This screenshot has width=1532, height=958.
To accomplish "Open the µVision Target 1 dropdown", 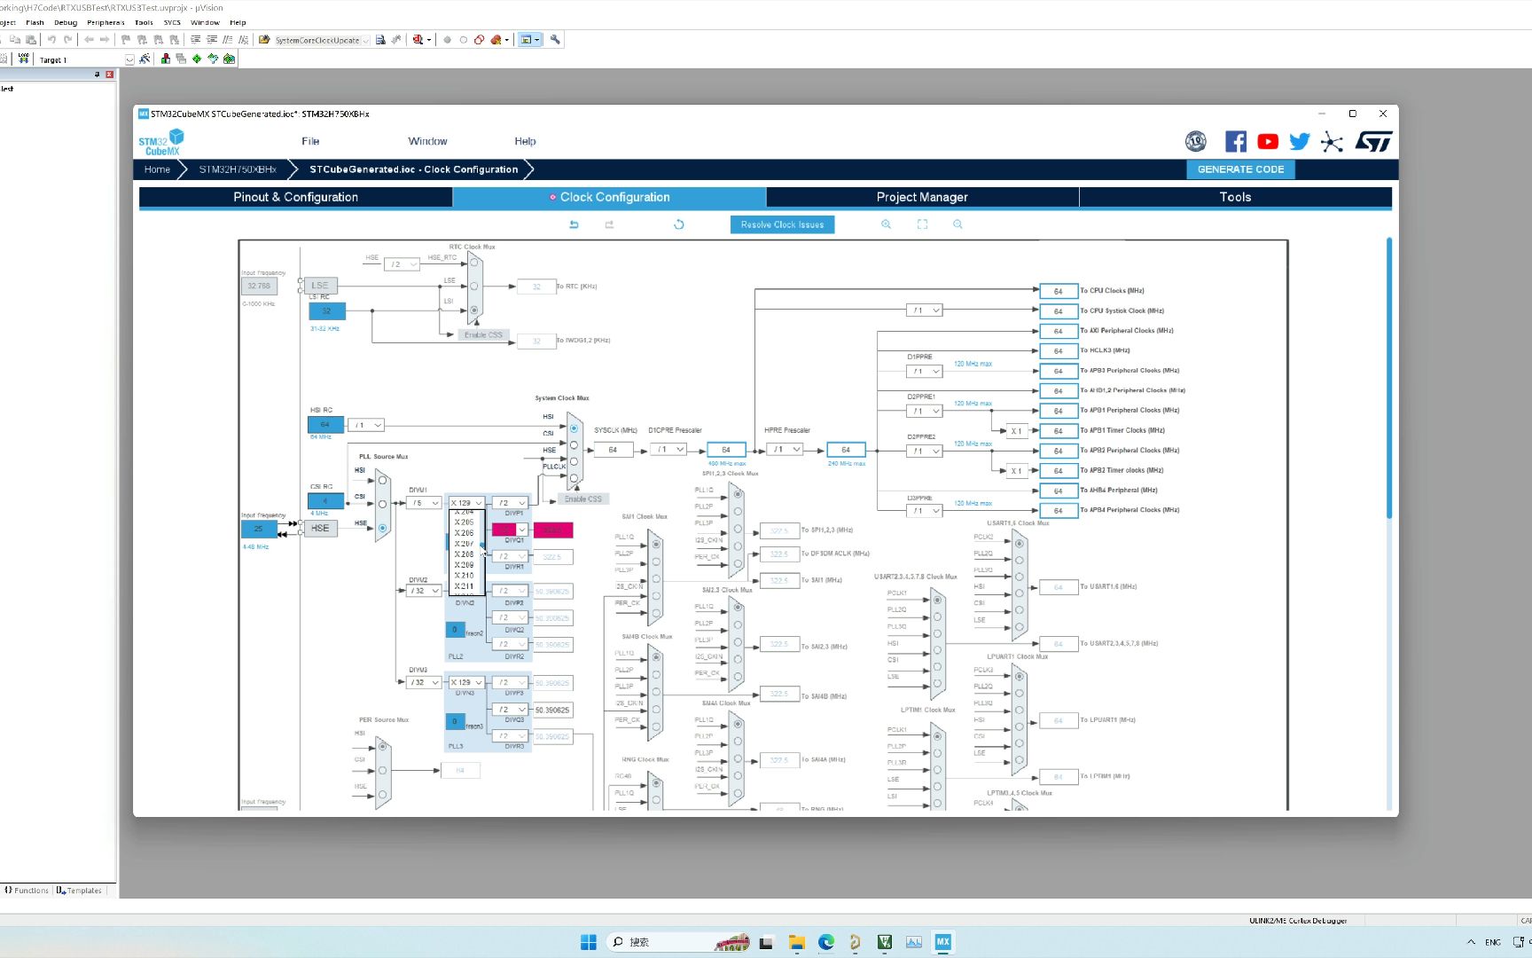I will point(129,59).
